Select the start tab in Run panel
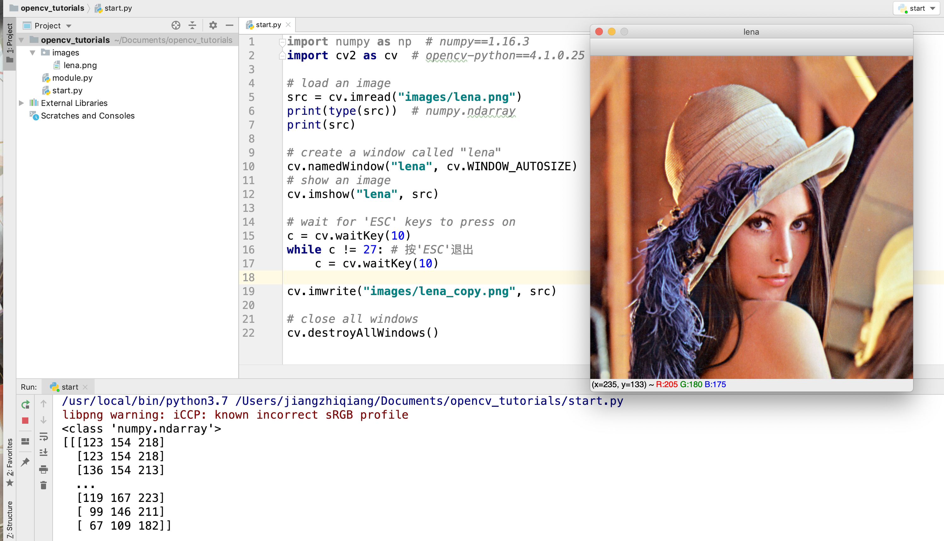The height and width of the screenshot is (541, 944). click(69, 387)
